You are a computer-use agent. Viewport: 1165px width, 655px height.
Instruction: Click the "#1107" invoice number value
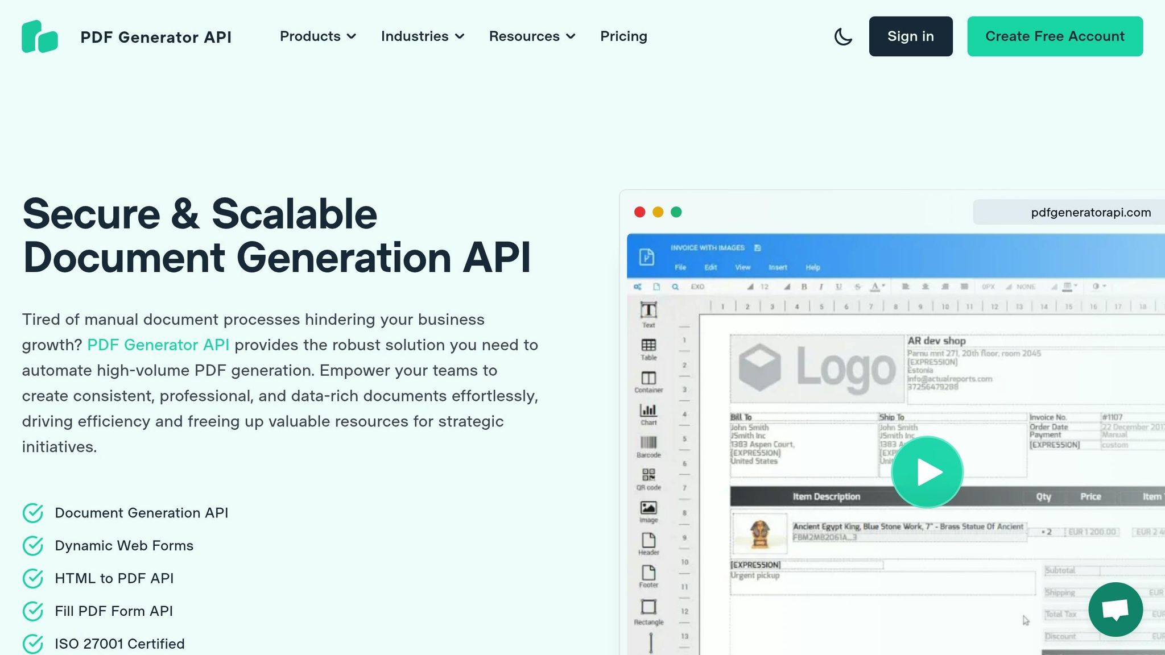(1112, 417)
